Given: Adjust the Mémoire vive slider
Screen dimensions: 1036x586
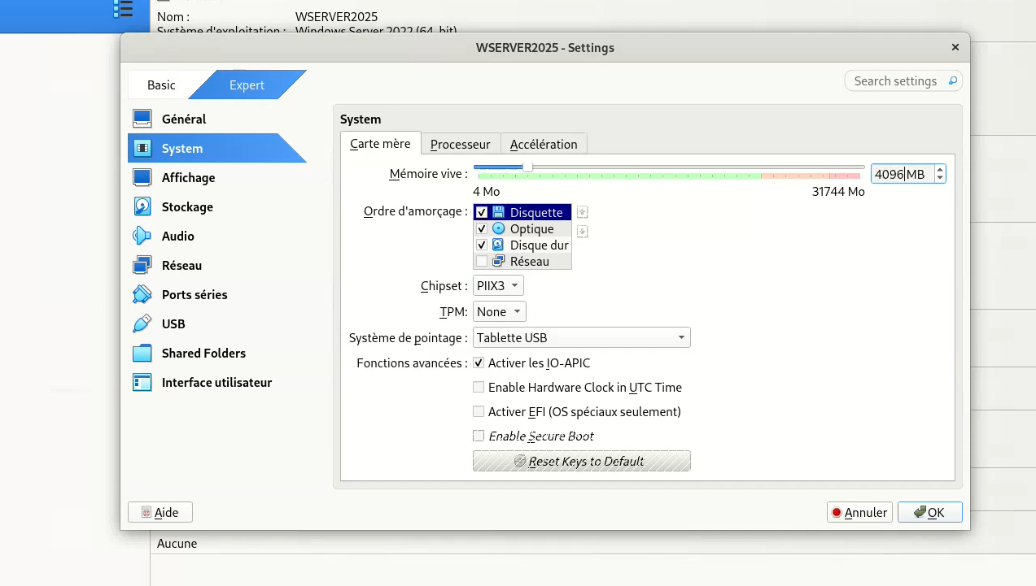Looking at the screenshot, I should [527, 167].
